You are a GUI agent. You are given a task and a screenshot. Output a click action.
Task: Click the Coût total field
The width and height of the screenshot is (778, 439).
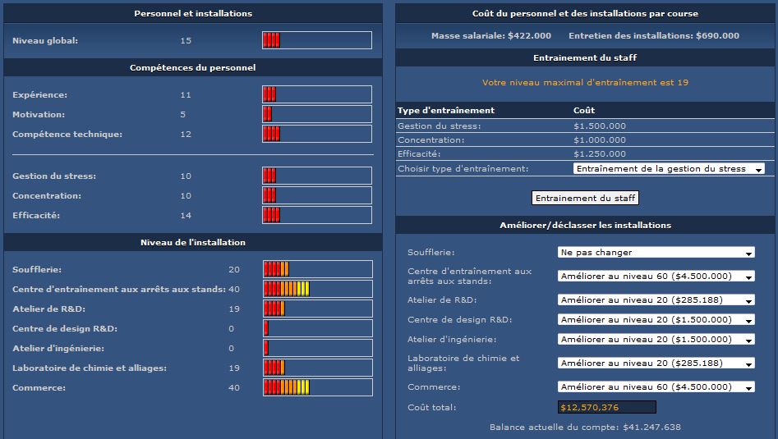click(607, 407)
